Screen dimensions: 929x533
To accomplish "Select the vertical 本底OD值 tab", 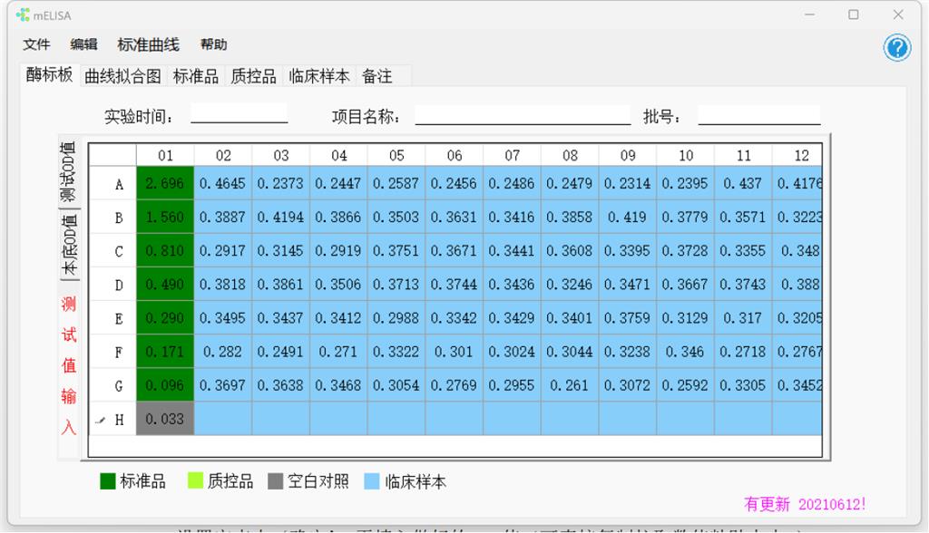I will [69, 245].
